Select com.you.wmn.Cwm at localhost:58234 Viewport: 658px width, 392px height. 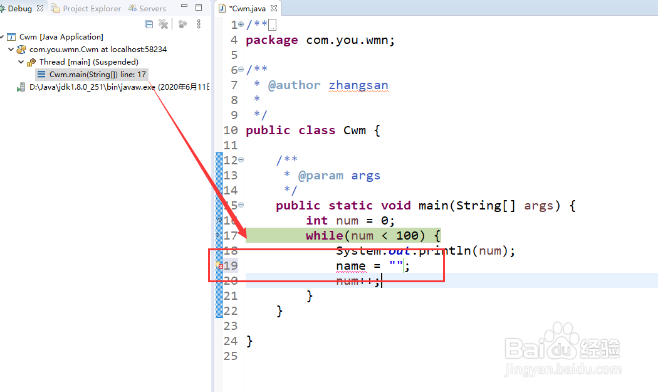click(x=98, y=50)
